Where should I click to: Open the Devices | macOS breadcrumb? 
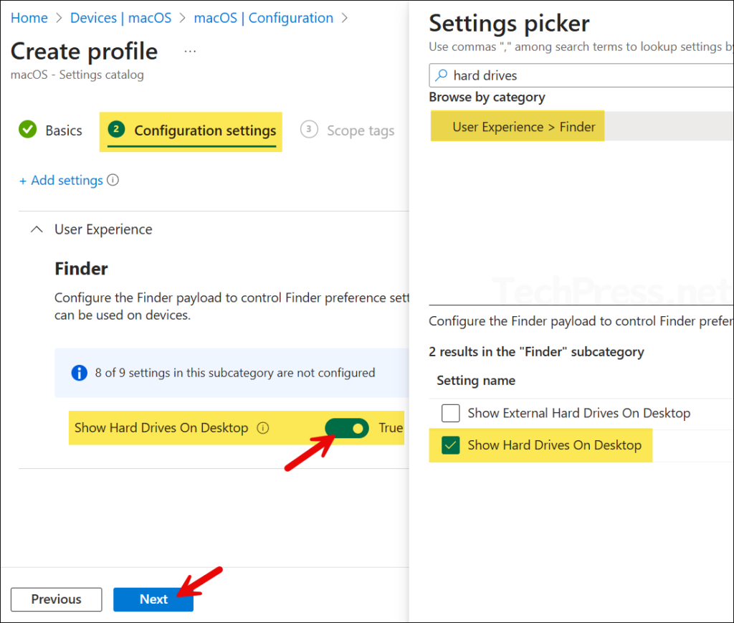pos(120,18)
